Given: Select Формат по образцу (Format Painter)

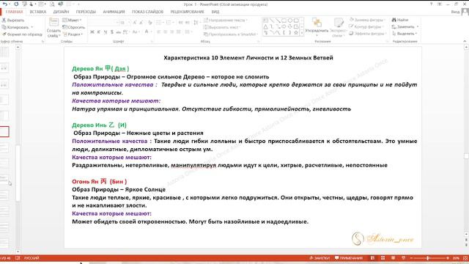Looking at the screenshot, I should point(22,34).
